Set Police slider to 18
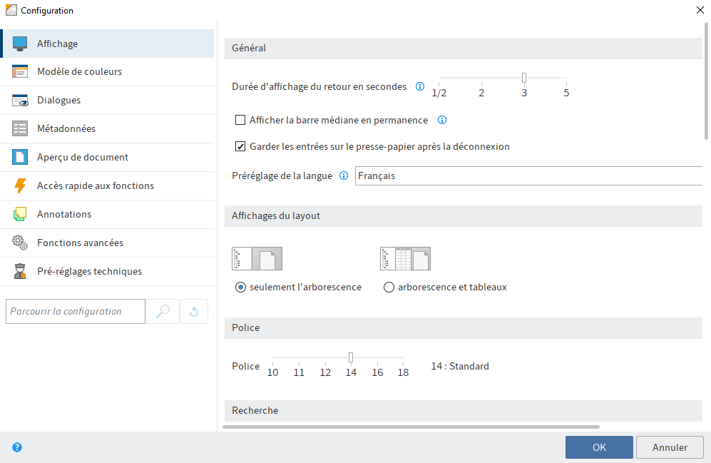Screen dimensions: 711x463 (x=403, y=357)
